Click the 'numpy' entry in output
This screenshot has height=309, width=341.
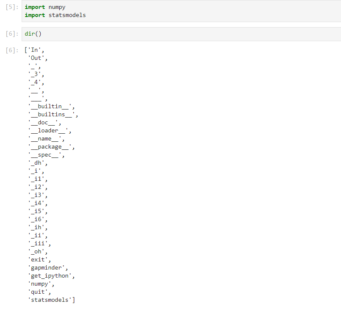coord(40,284)
